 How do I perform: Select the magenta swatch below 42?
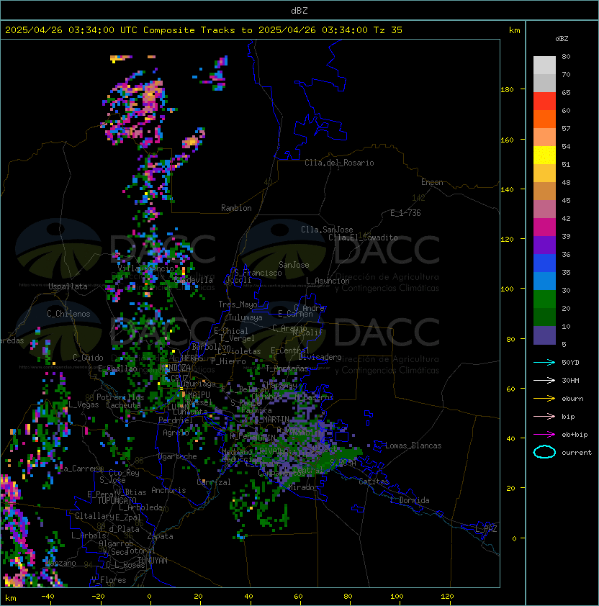544,227
